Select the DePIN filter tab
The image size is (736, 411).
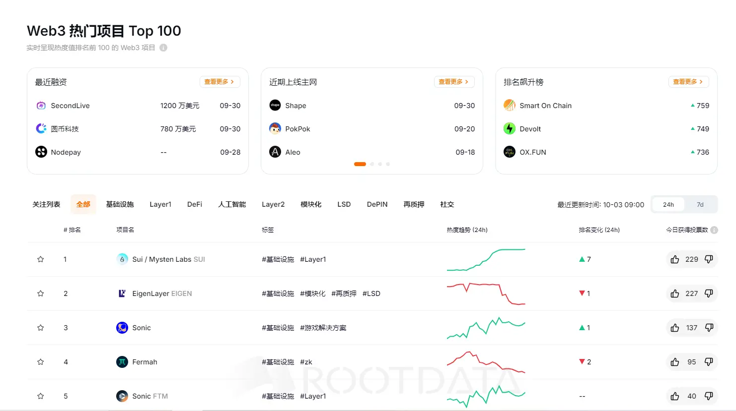point(377,204)
